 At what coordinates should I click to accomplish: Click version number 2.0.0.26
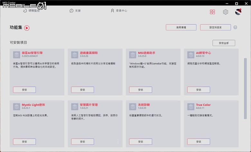tap(84, 56)
